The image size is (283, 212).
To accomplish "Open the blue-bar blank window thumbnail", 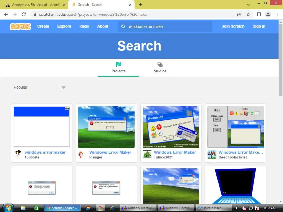I will (42, 127).
